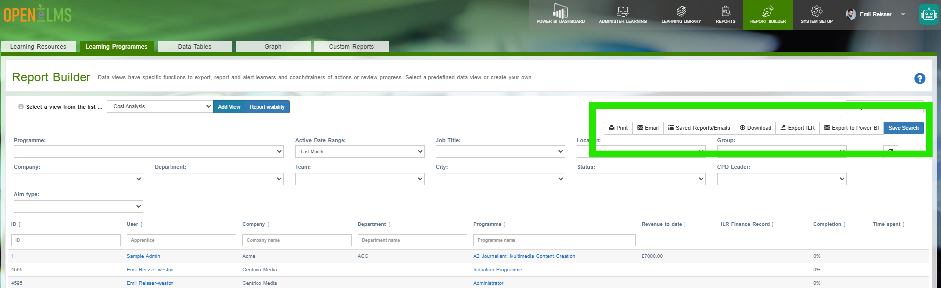Open the Graph tab
The width and height of the screenshot is (941, 288).
point(273,47)
